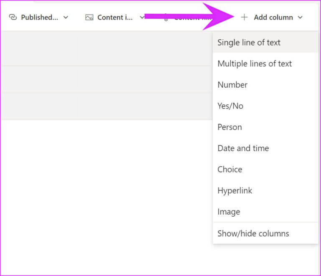Choose the Multiple lines of text option
The height and width of the screenshot is (276, 321).
[x=265, y=63]
